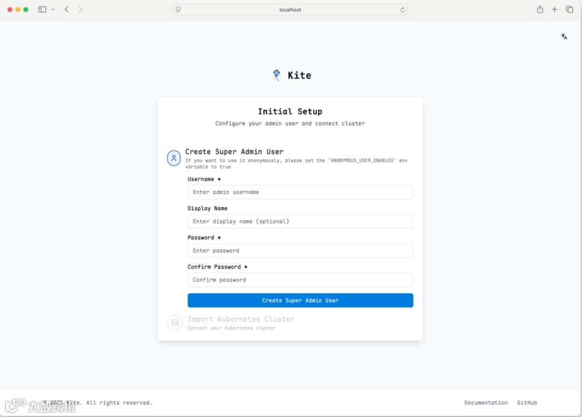The width and height of the screenshot is (582, 417).
Task: Click the Initial Setup heading
Action: (290, 111)
